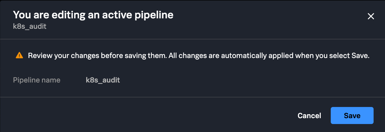This screenshot has height=132, width=385.
Task: Select the bold k8s_audit pipeline name value
Action: click(x=103, y=80)
